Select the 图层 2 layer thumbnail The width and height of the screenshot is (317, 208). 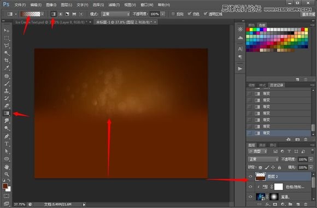click(x=260, y=176)
